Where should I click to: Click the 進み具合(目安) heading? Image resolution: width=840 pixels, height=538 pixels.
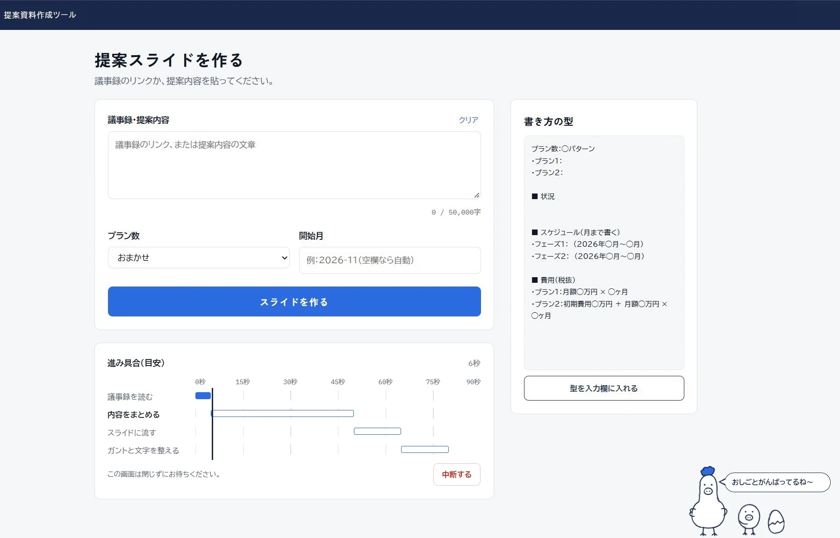[x=136, y=363]
